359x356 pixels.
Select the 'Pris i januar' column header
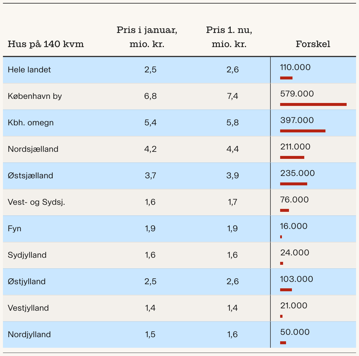coord(147,37)
